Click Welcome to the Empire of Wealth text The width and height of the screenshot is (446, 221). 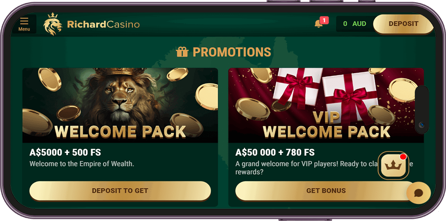coord(82,164)
